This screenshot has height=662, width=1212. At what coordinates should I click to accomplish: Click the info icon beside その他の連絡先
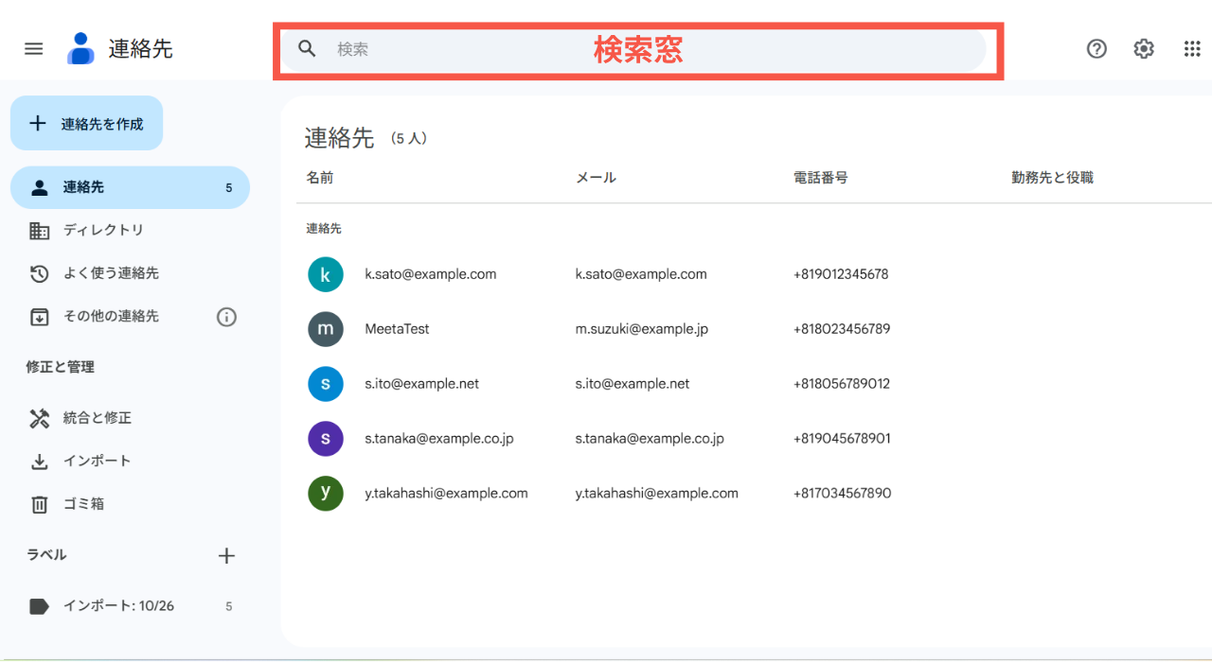coord(226,317)
